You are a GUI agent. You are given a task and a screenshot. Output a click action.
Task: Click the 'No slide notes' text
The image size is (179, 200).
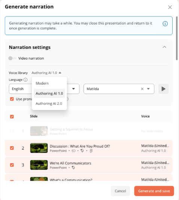152,131
